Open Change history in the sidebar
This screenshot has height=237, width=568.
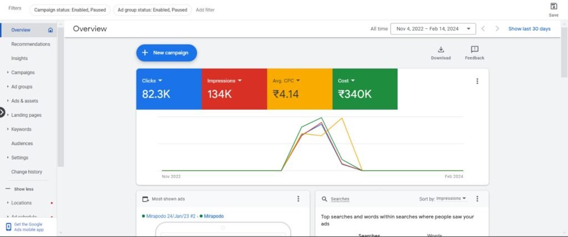pyautogui.click(x=27, y=172)
